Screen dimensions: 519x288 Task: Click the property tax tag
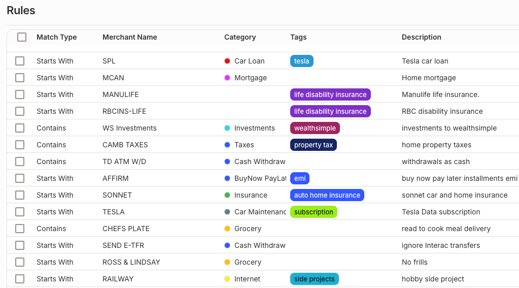[314, 145]
